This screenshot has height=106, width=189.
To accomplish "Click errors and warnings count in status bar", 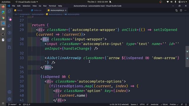I will pos(27,105).
